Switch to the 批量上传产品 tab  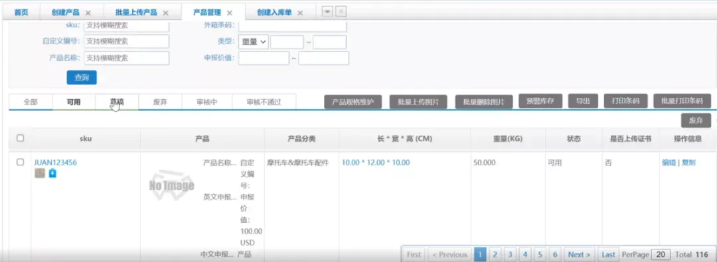pyautogui.click(x=136, y=13)
